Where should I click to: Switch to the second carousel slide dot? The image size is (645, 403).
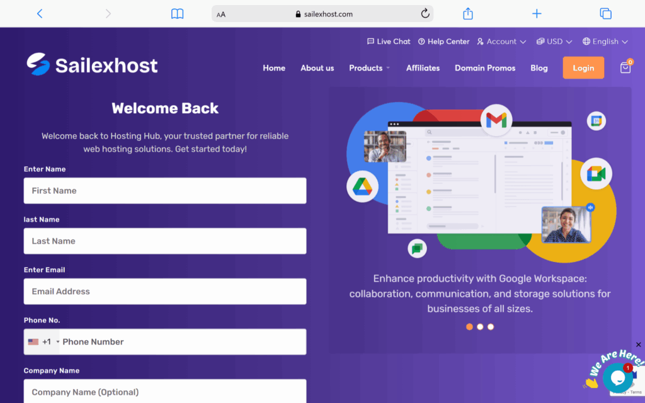pos(480,327)
